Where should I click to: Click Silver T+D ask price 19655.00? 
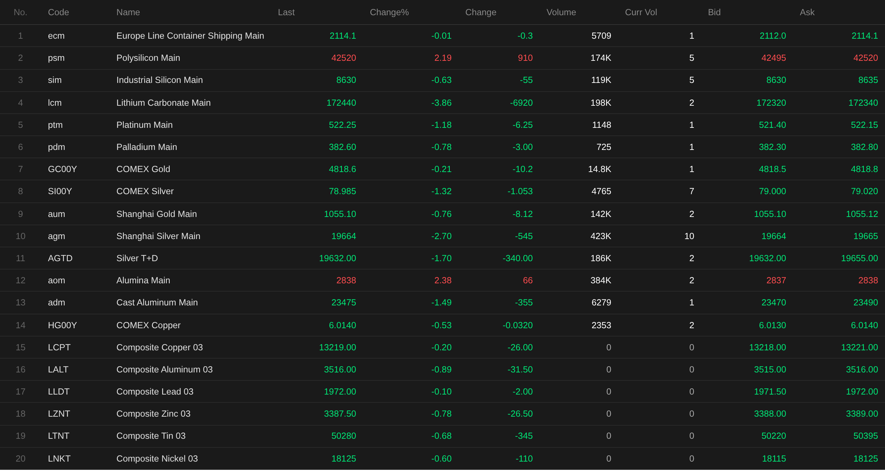coord(859,258)
